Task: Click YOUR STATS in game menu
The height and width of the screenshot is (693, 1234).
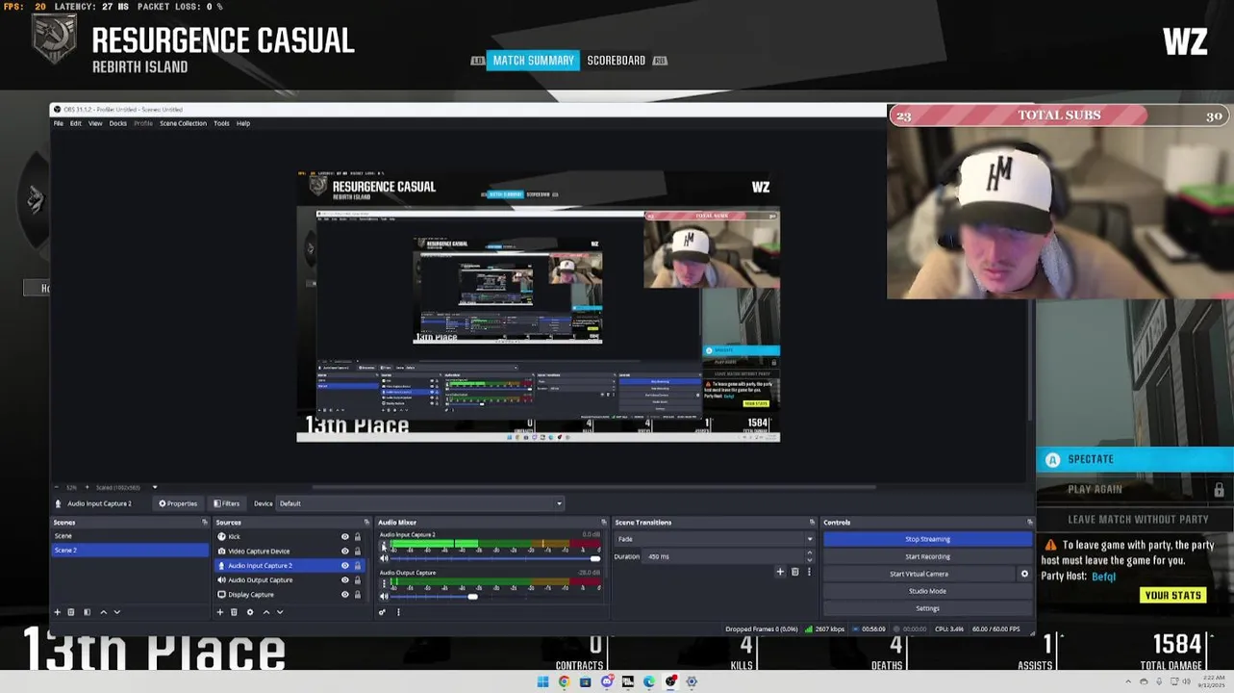Action: (1173, 596)
